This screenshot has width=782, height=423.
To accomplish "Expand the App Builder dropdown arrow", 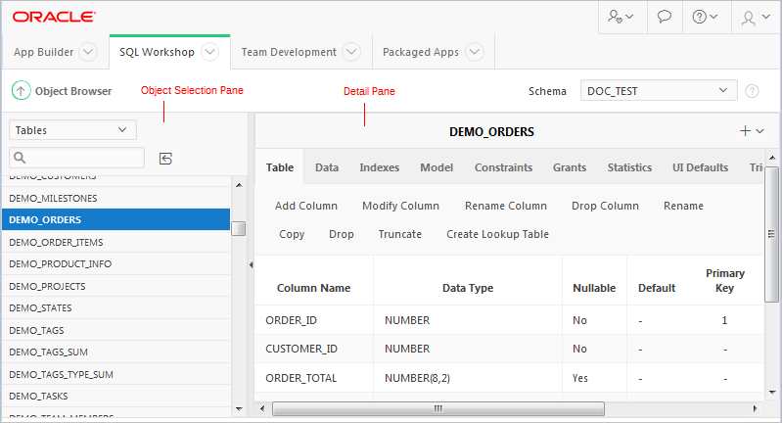I will click(87, 52).
